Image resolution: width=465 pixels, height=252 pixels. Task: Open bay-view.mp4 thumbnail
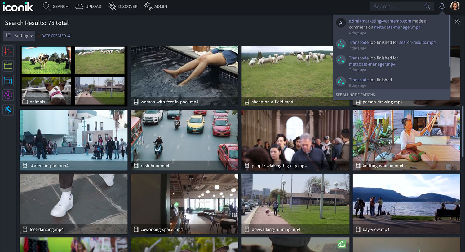406,204
